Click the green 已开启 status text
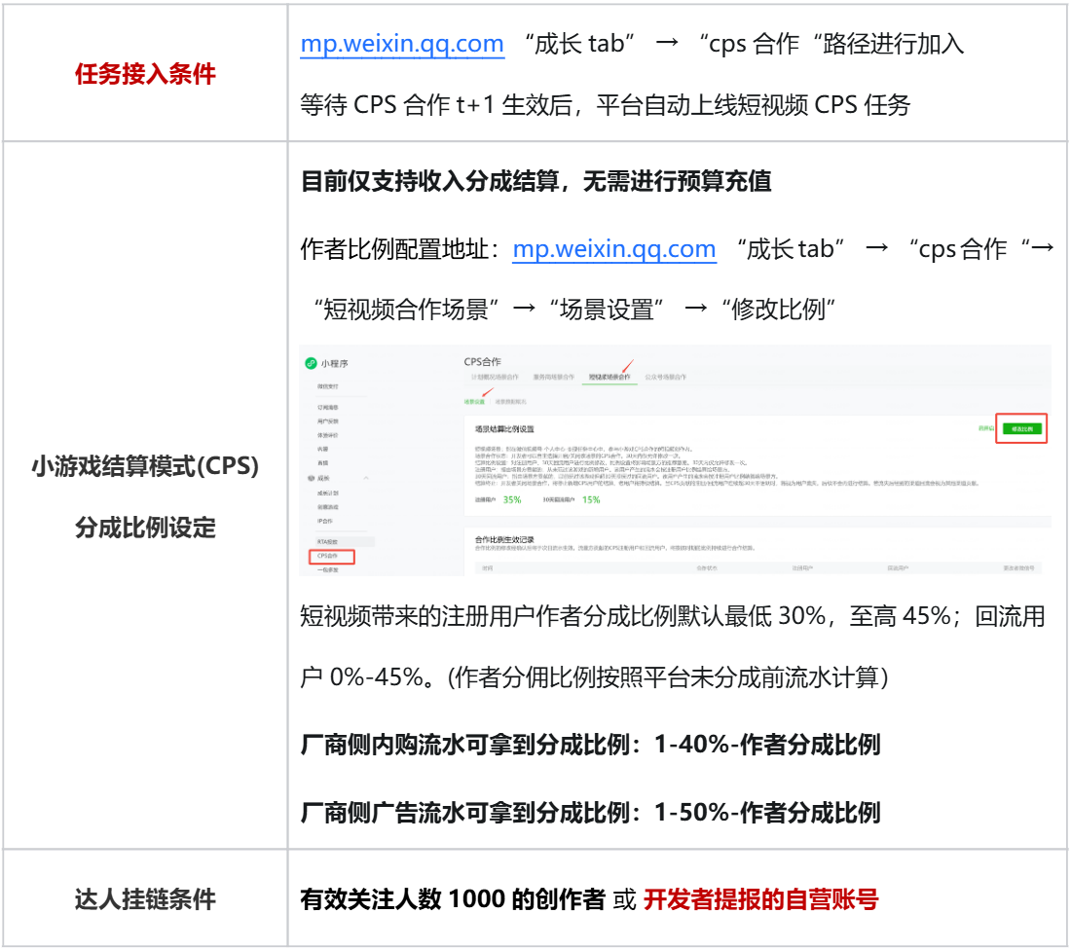The width and height of the screenshot is (1071, 950). tap(985, 428)
